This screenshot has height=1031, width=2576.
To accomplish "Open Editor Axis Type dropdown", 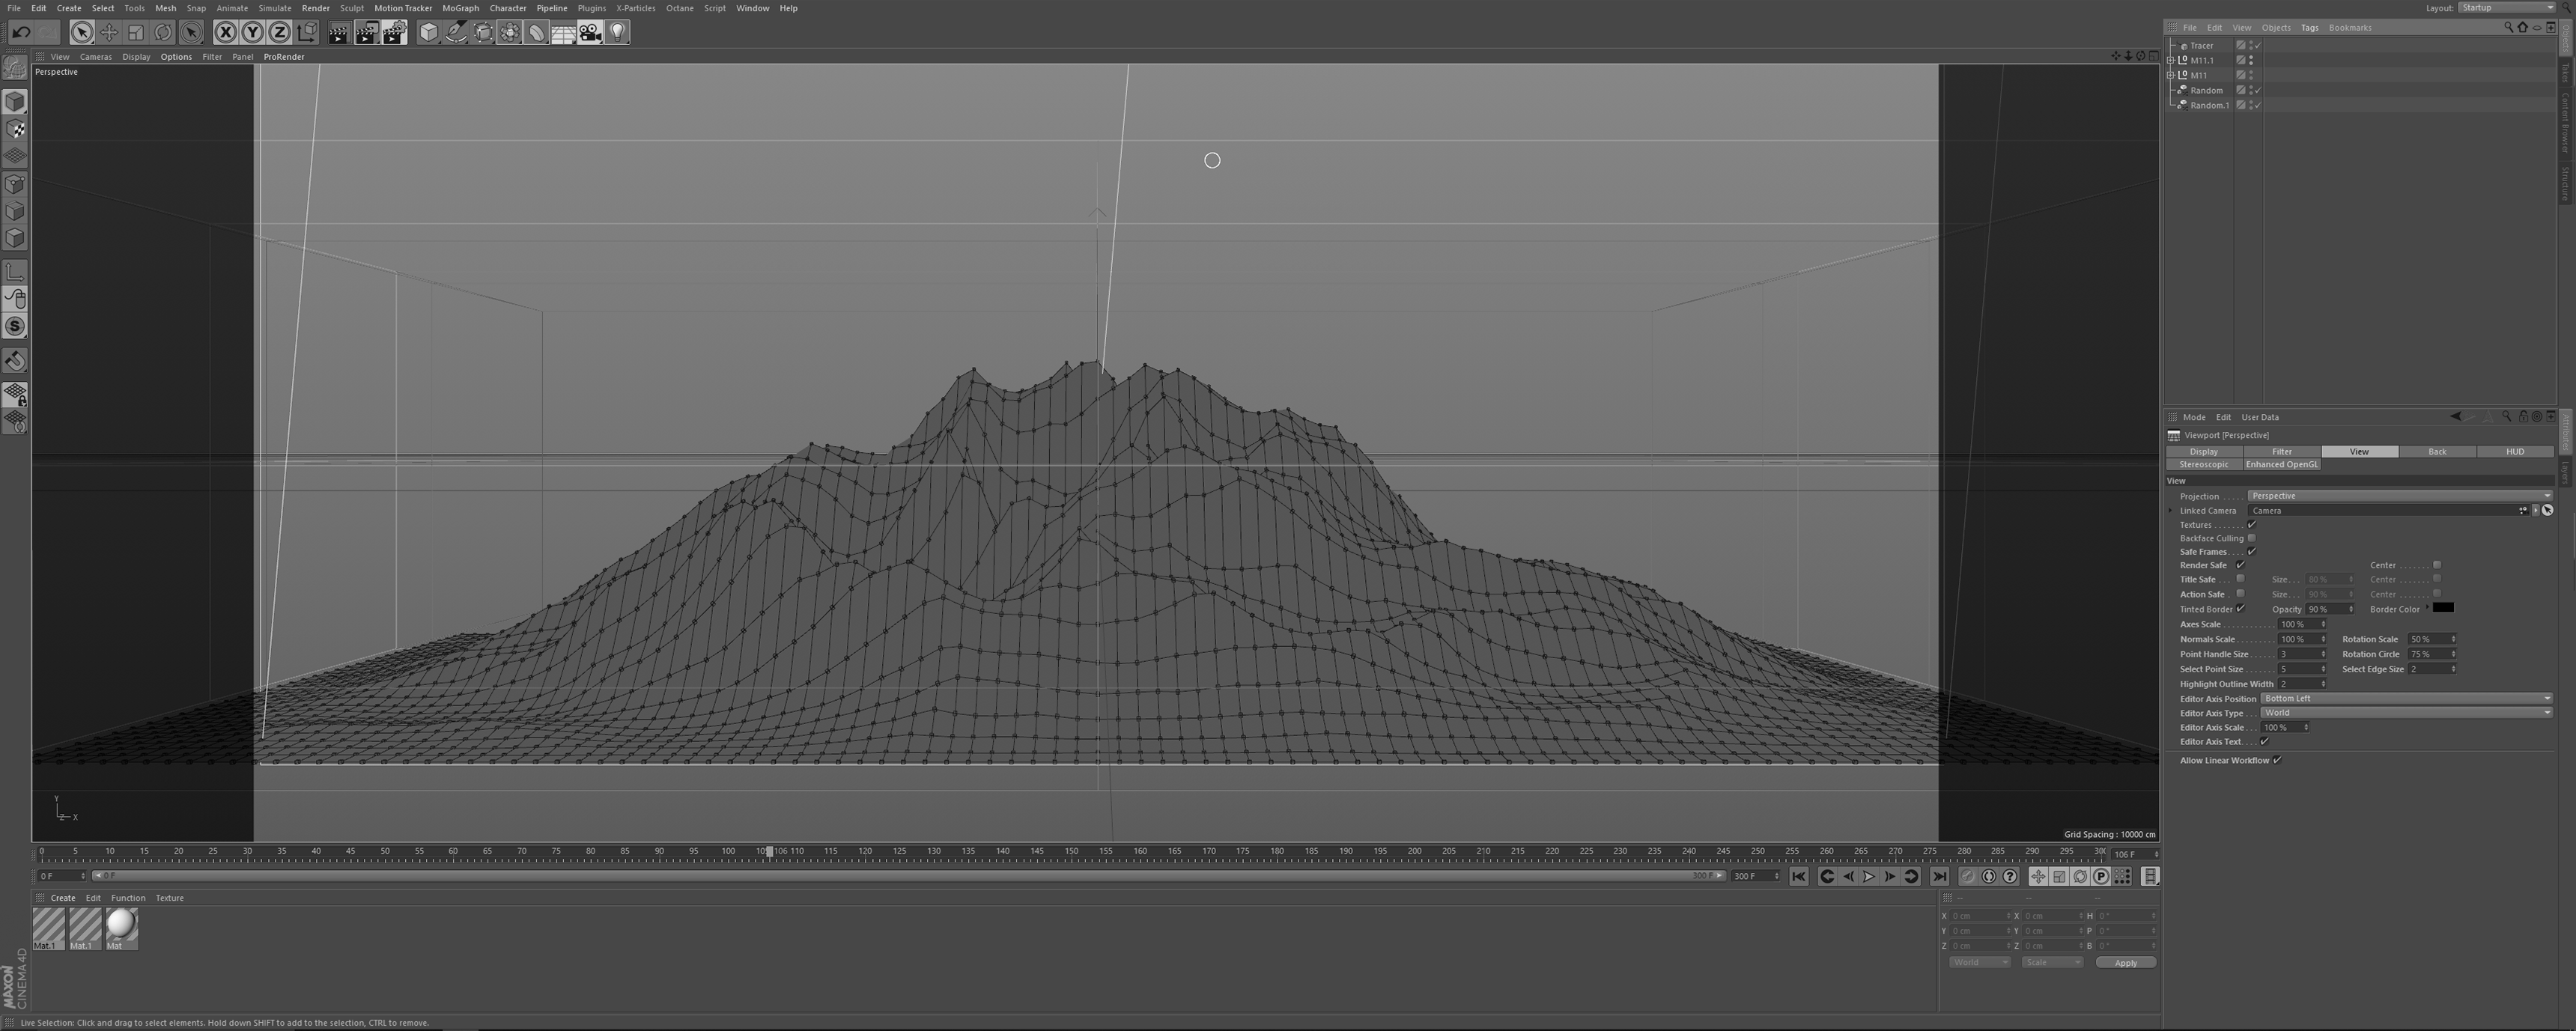I will coord(2406,713).
